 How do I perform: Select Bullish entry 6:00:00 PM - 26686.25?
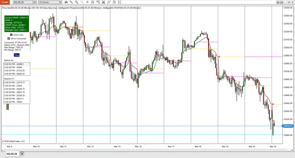pos(17,74)
